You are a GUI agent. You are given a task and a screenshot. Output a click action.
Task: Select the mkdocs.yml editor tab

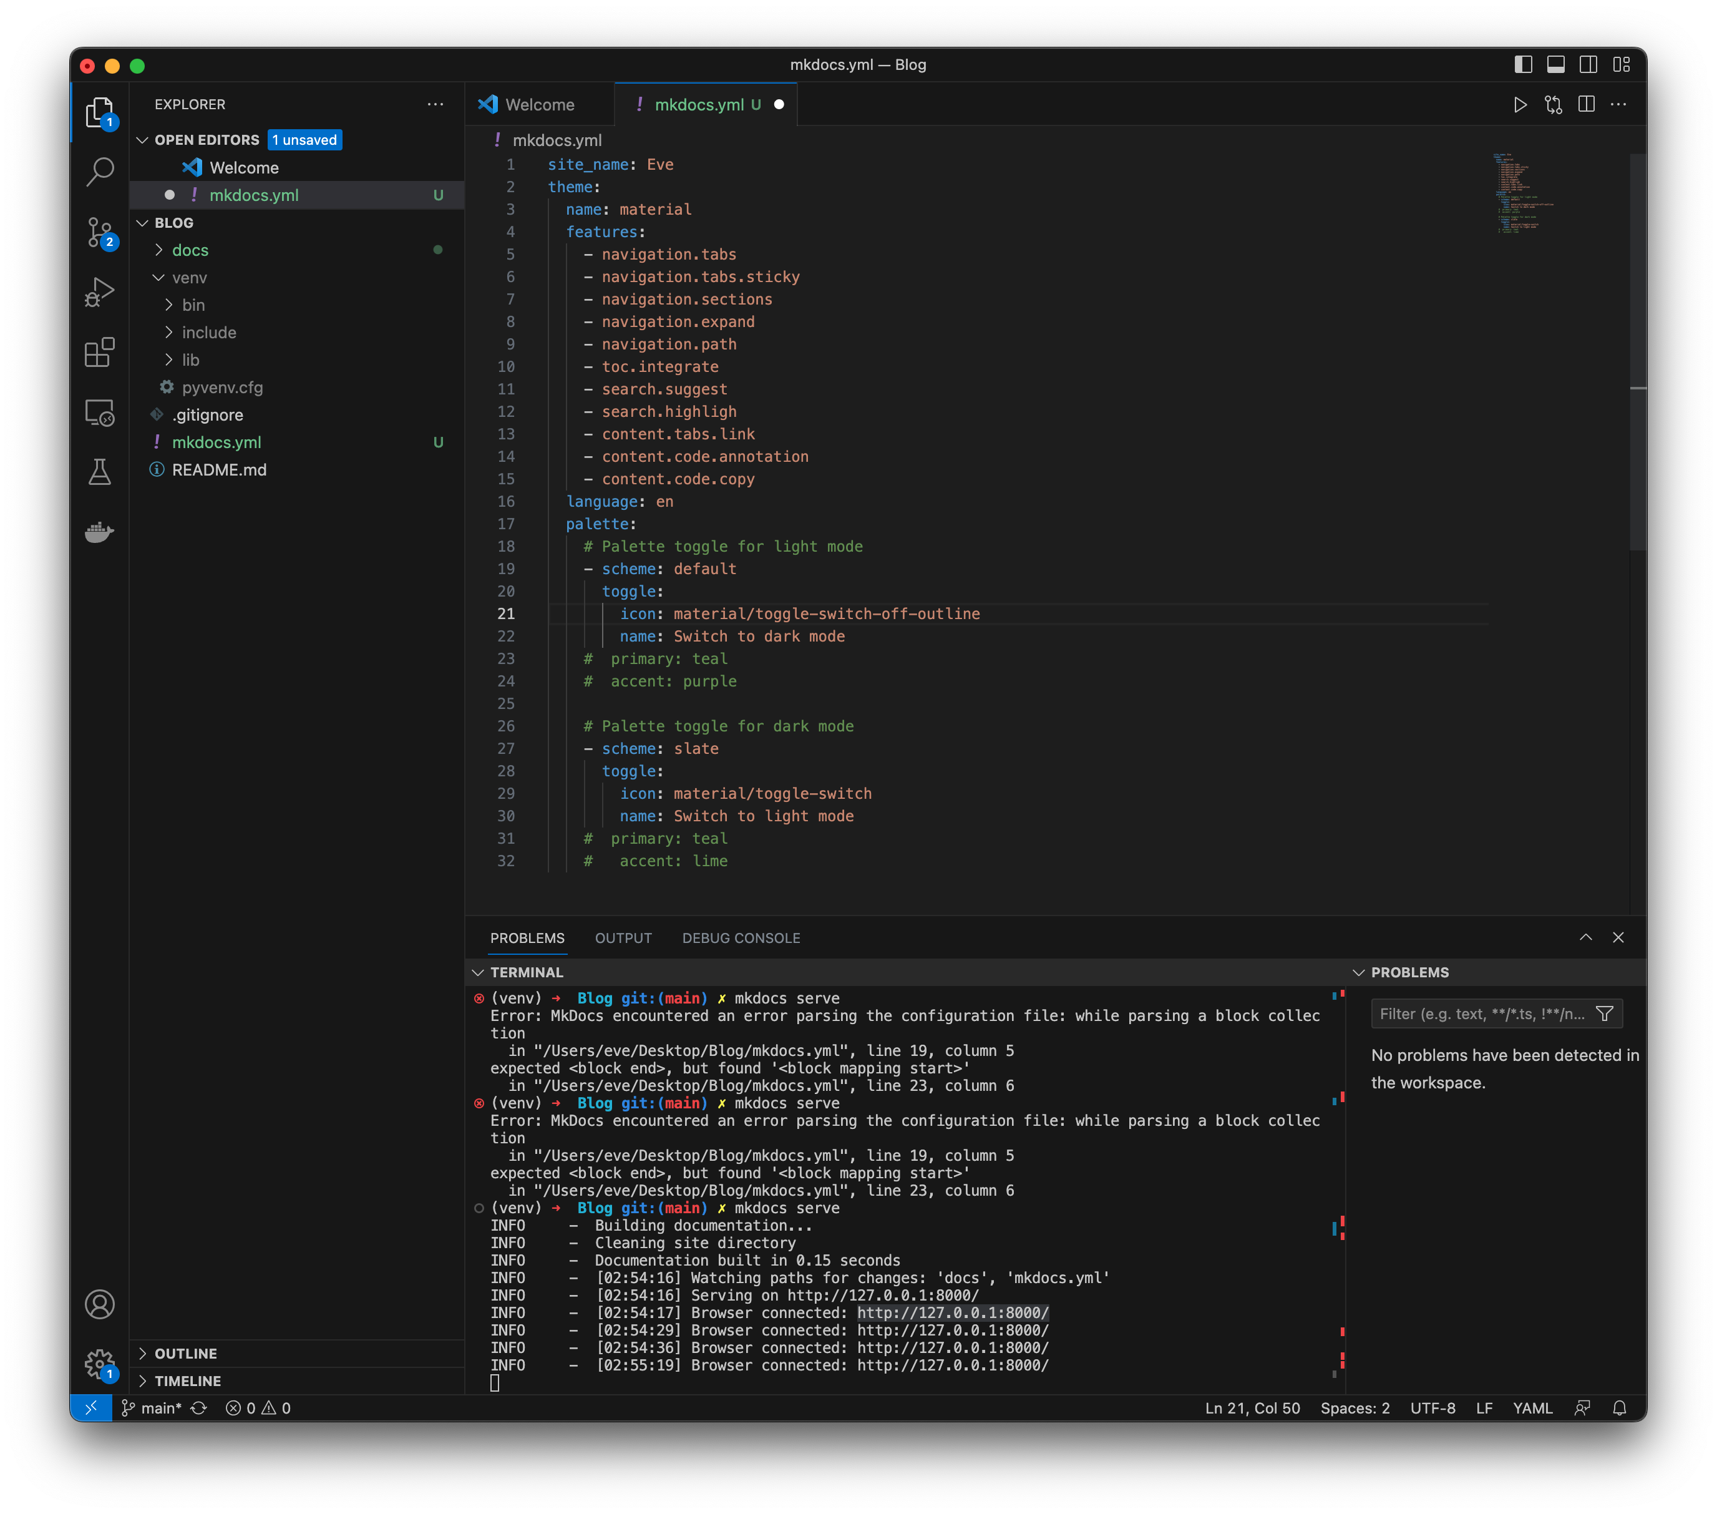[x=706, y=104]
